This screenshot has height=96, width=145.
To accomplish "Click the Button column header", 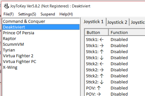I will point(96,32).
